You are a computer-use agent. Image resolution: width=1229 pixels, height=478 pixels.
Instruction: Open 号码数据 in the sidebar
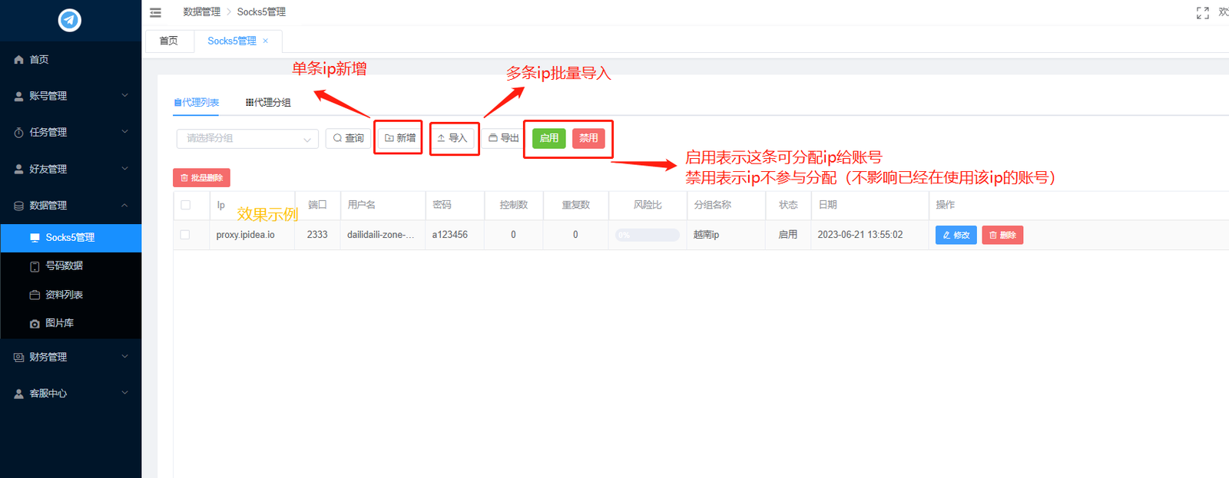pyautogui.click(x=64, y=265)
